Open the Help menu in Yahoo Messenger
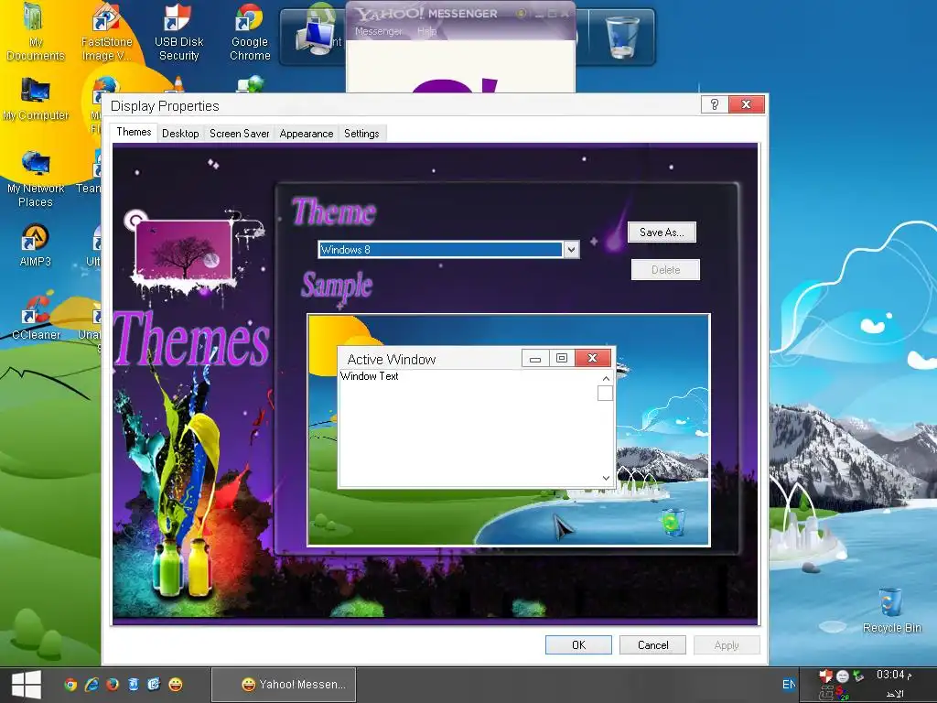Screen dimensions: 937x703 click(x=426, y=31)
